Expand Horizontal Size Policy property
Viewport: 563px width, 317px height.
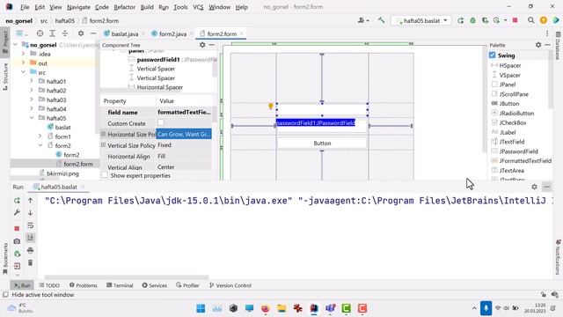point(104,134)
